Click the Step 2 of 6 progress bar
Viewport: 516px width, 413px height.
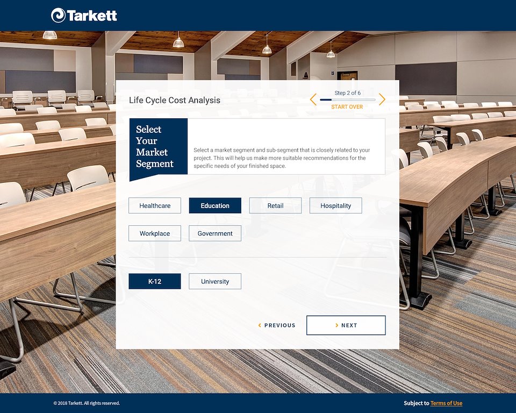(348, 100)
